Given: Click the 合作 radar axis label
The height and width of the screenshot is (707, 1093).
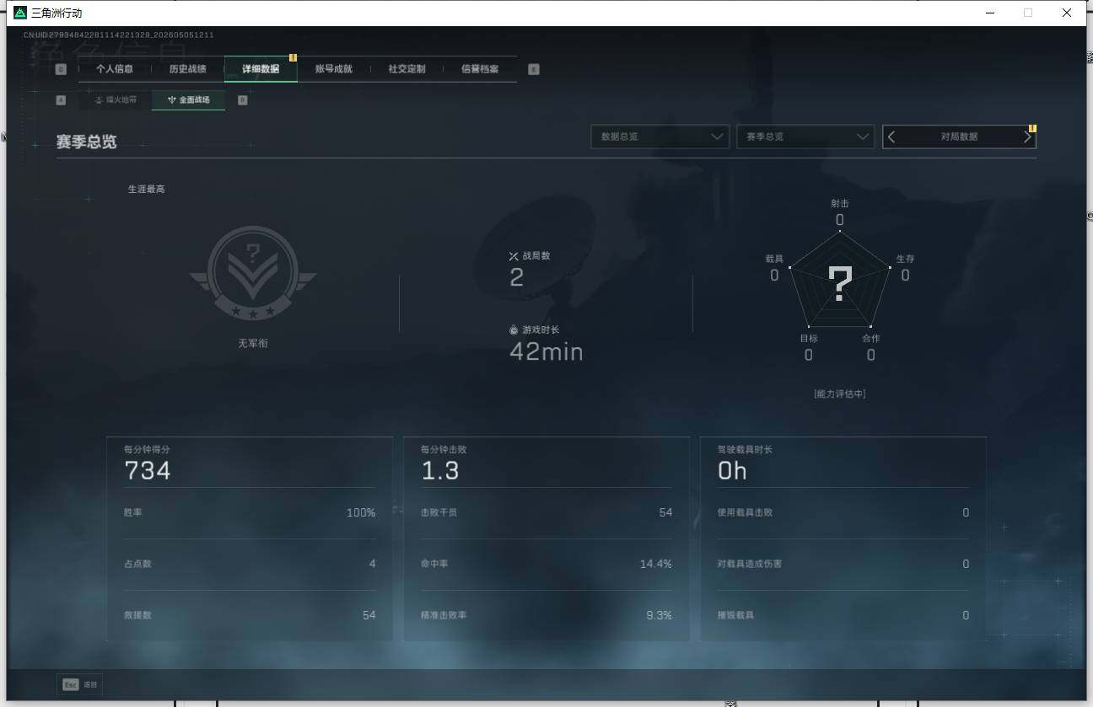Looking at the screenshot, I should [870, 338].
